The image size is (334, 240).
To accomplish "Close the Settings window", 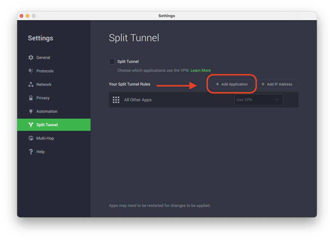I will coord(21,16).
